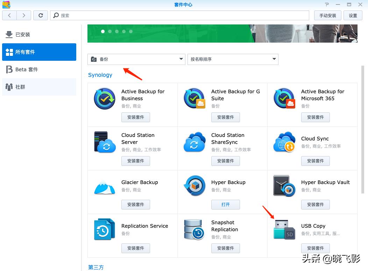Image resolution: width=368 pixels, height=271 pixels.
Task: Click the Snapshot Replication icon
Action: [194, 229]
